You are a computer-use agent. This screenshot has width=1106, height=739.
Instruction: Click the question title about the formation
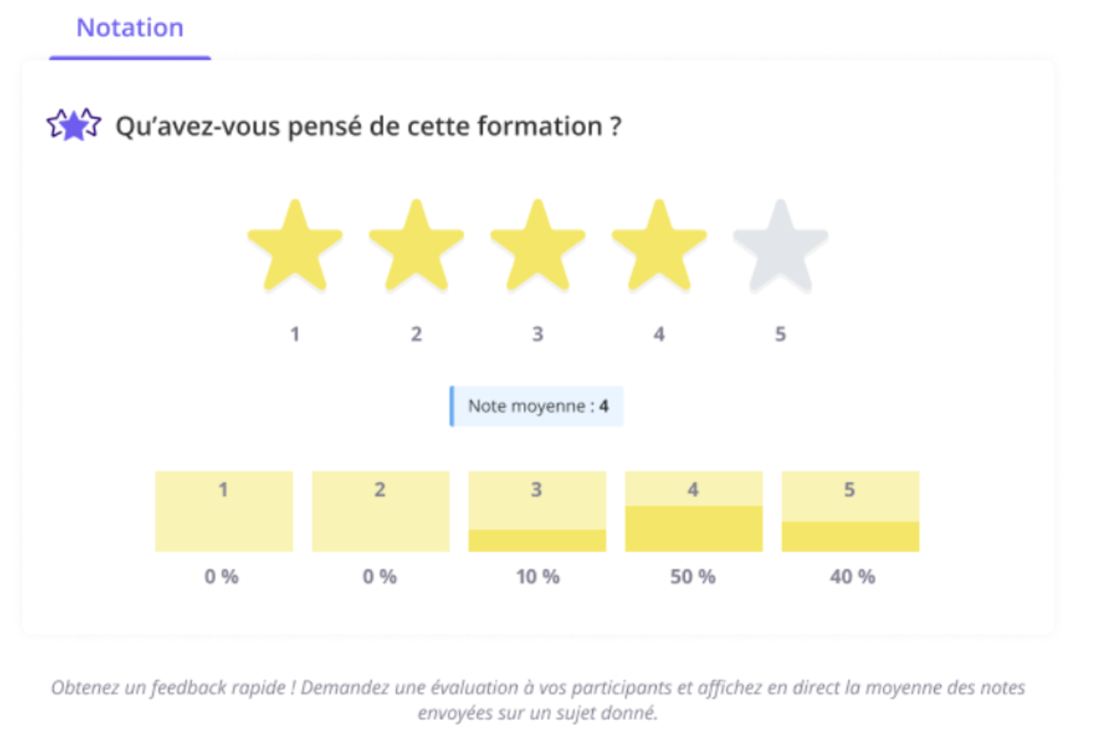368,127
